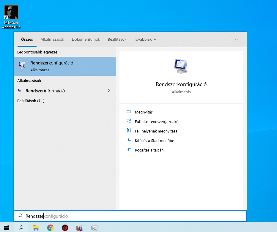
Task: Switch to the Beállítások tab
Action: click(x=117, y=40)
